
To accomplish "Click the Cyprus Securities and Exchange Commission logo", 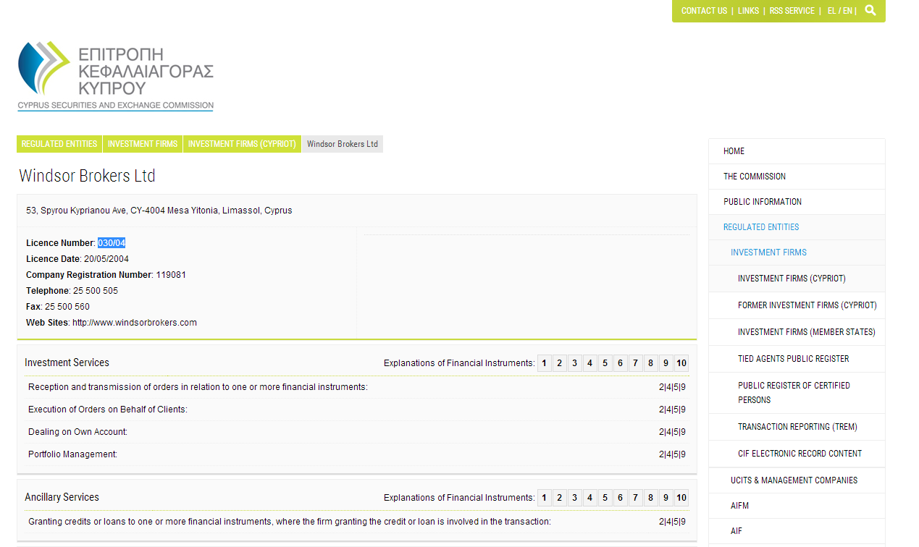I will tap(116, 76).
